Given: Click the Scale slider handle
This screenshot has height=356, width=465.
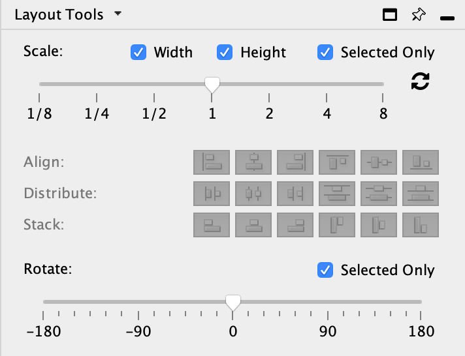Looking at the screenshot, I should pyautogui.click(x=212, y=85).
